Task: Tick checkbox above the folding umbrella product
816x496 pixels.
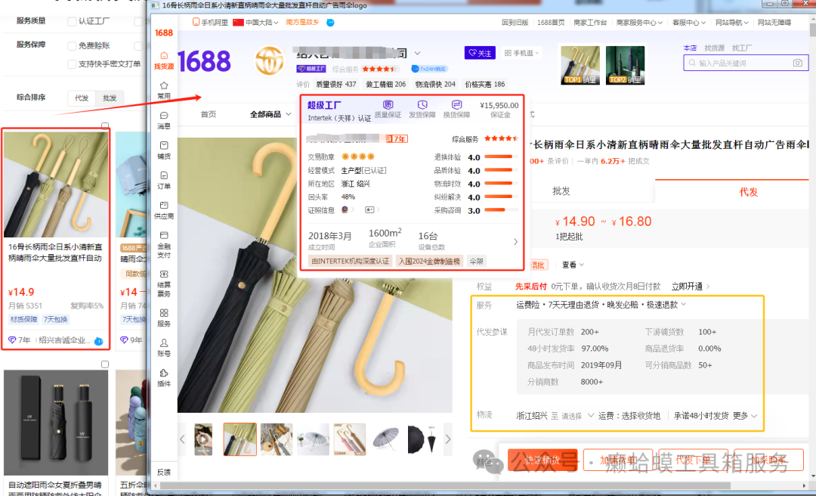Action: coord(104,364)
